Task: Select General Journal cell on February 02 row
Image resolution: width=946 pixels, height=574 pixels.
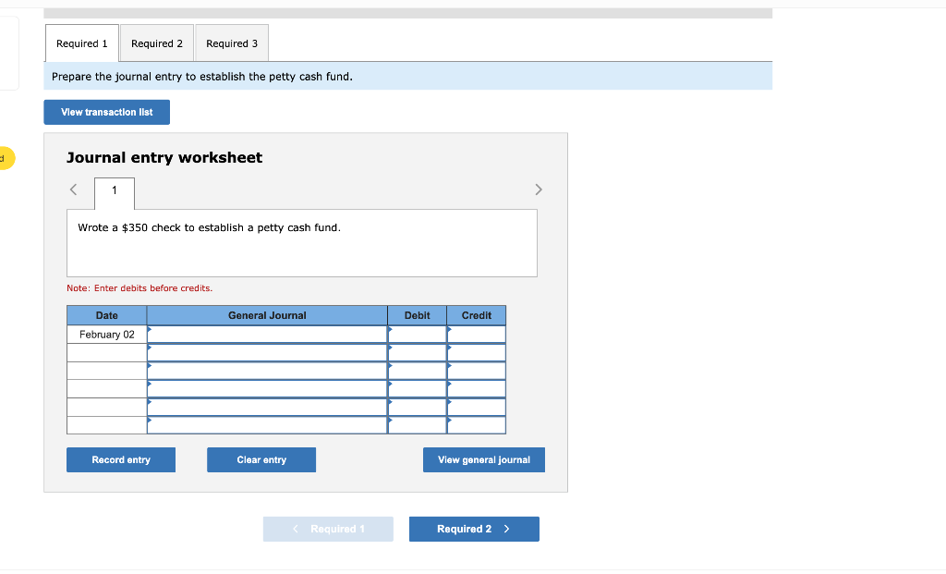Action: coord(267,335)
